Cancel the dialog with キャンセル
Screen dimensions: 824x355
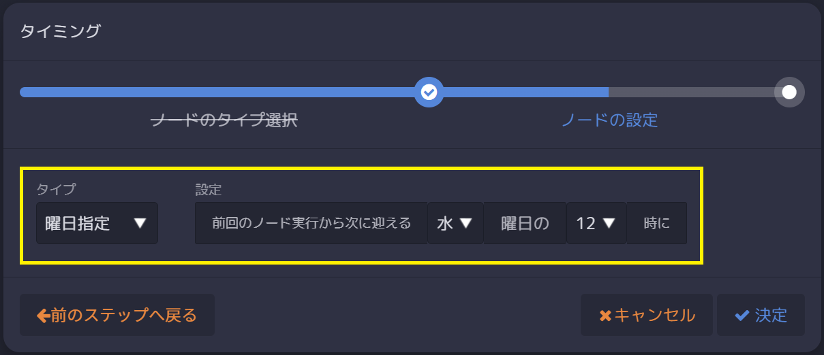pos(647,316)
